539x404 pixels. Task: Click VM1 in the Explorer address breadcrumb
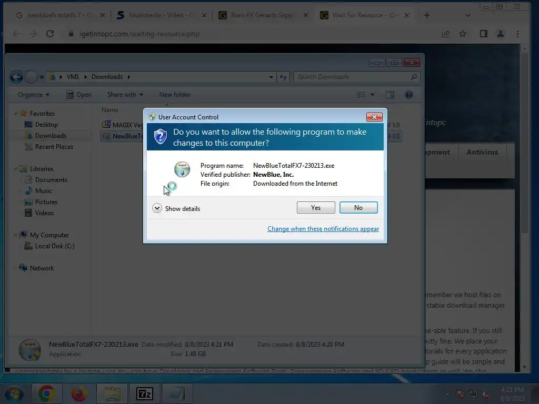[73, 77]
